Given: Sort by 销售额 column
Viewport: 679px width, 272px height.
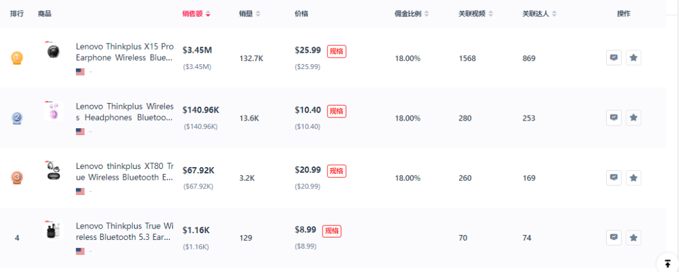Looking at the screenshot, I should [x=196, y=14].
